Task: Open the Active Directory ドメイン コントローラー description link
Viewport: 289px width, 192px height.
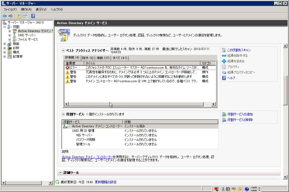Action: pos(87,157)
